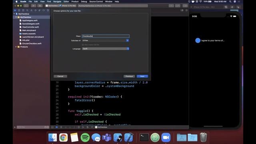This screenshot has width=256, height=144.
Task: Open the File menu
Action: tap(30, 2)
